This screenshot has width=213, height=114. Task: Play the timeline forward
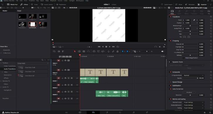tap(110, 47)
